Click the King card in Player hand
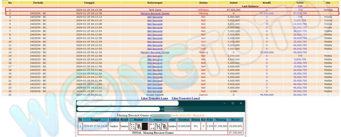The image size is (341, 137). (x=164, y=126)
